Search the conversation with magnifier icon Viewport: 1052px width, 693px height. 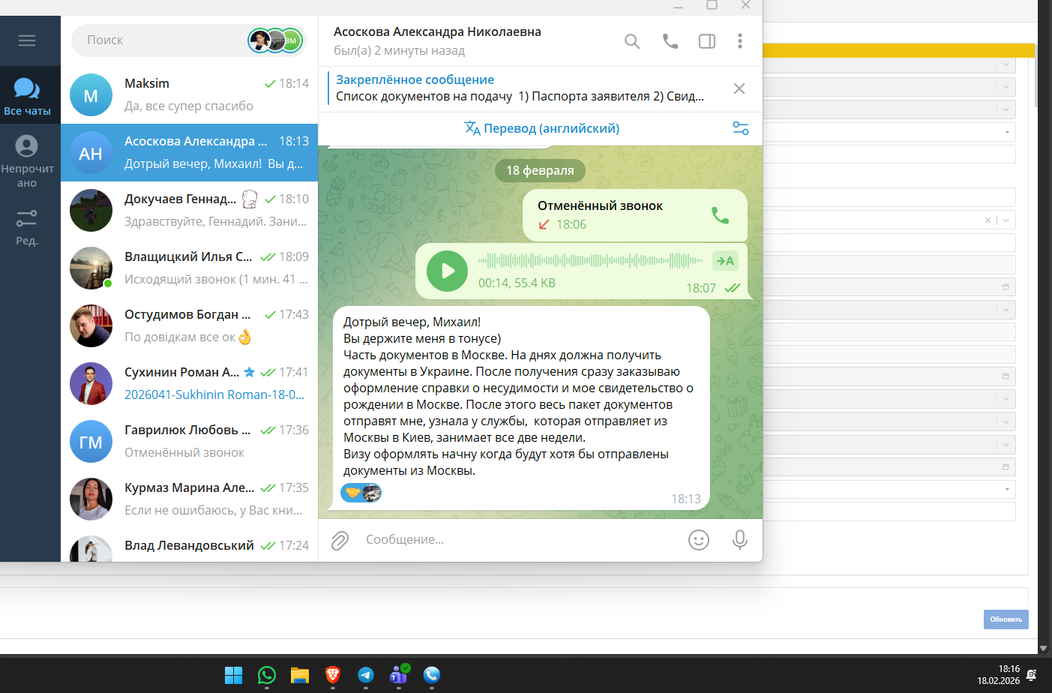(632, 41)
